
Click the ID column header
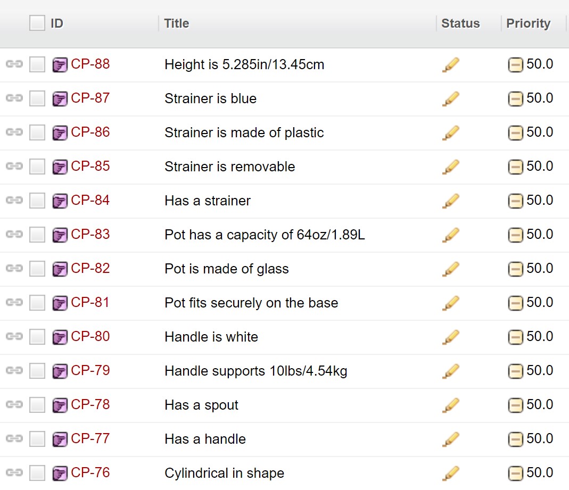[x=57, y=23]
